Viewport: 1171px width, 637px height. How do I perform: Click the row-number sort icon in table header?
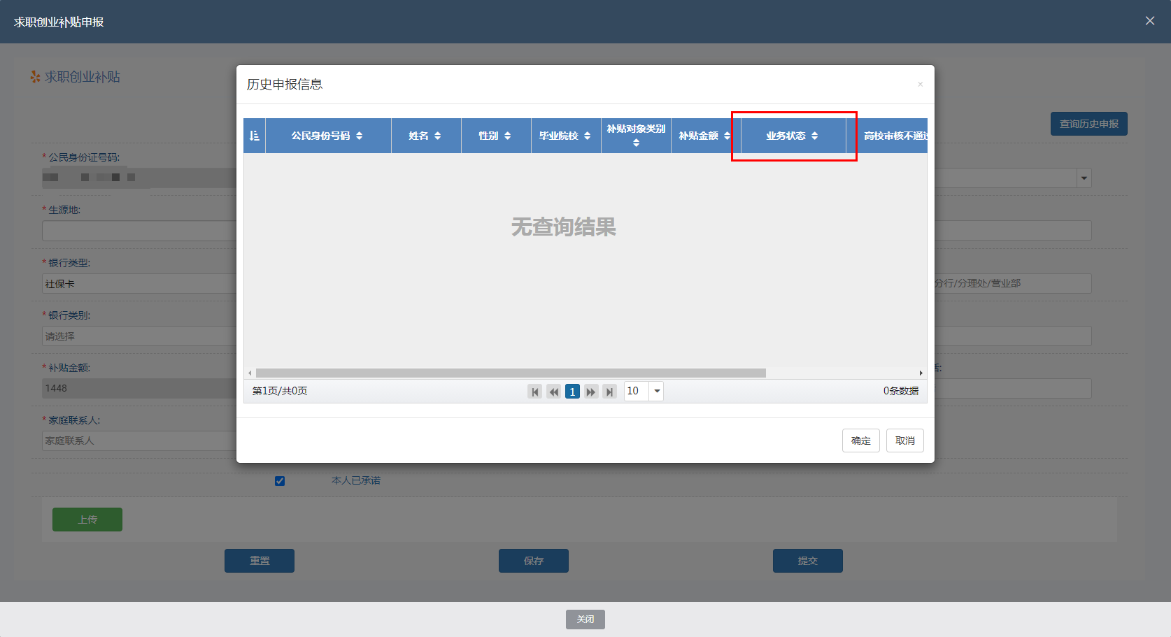click(x=254, y=136)
